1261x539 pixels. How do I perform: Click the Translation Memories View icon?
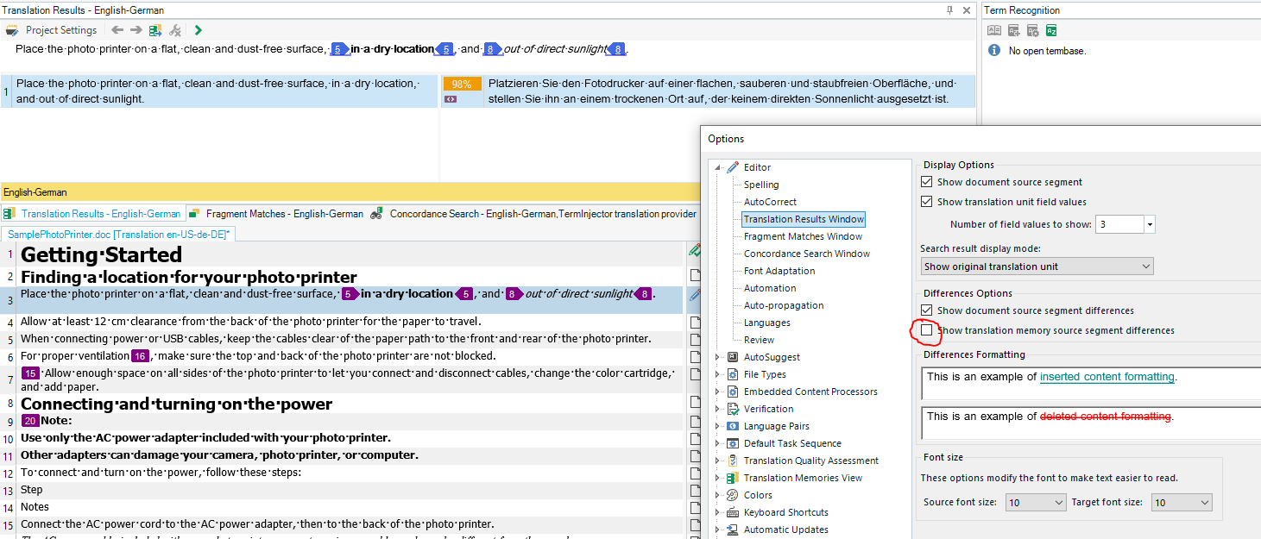(733, 478)
